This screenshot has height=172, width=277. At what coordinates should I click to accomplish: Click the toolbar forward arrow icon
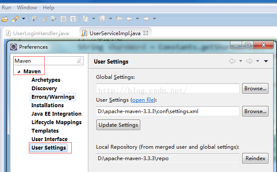[x=146, y=19]
